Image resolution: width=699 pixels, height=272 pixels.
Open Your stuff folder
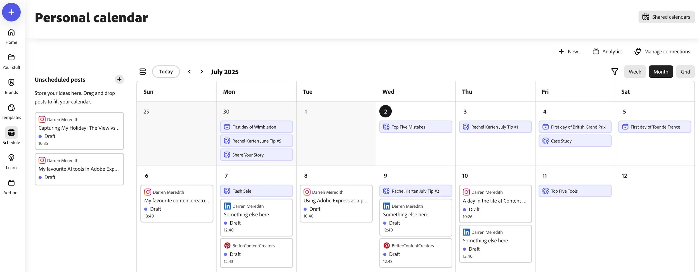[11, 62]
